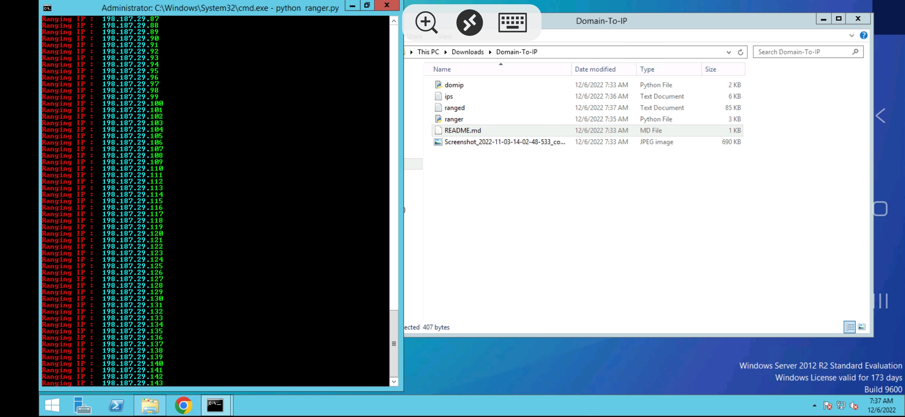Click the zoom magnifier icon in remote toolbar
This screenshot has width=905, height=417.
tap(426, 22)
